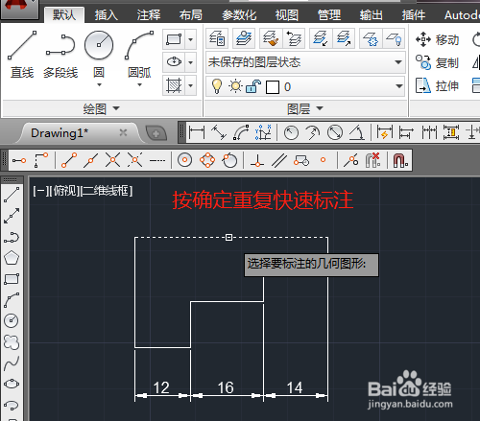
Task: Click the Diameter dimension icon
Action: coord(335,132)
